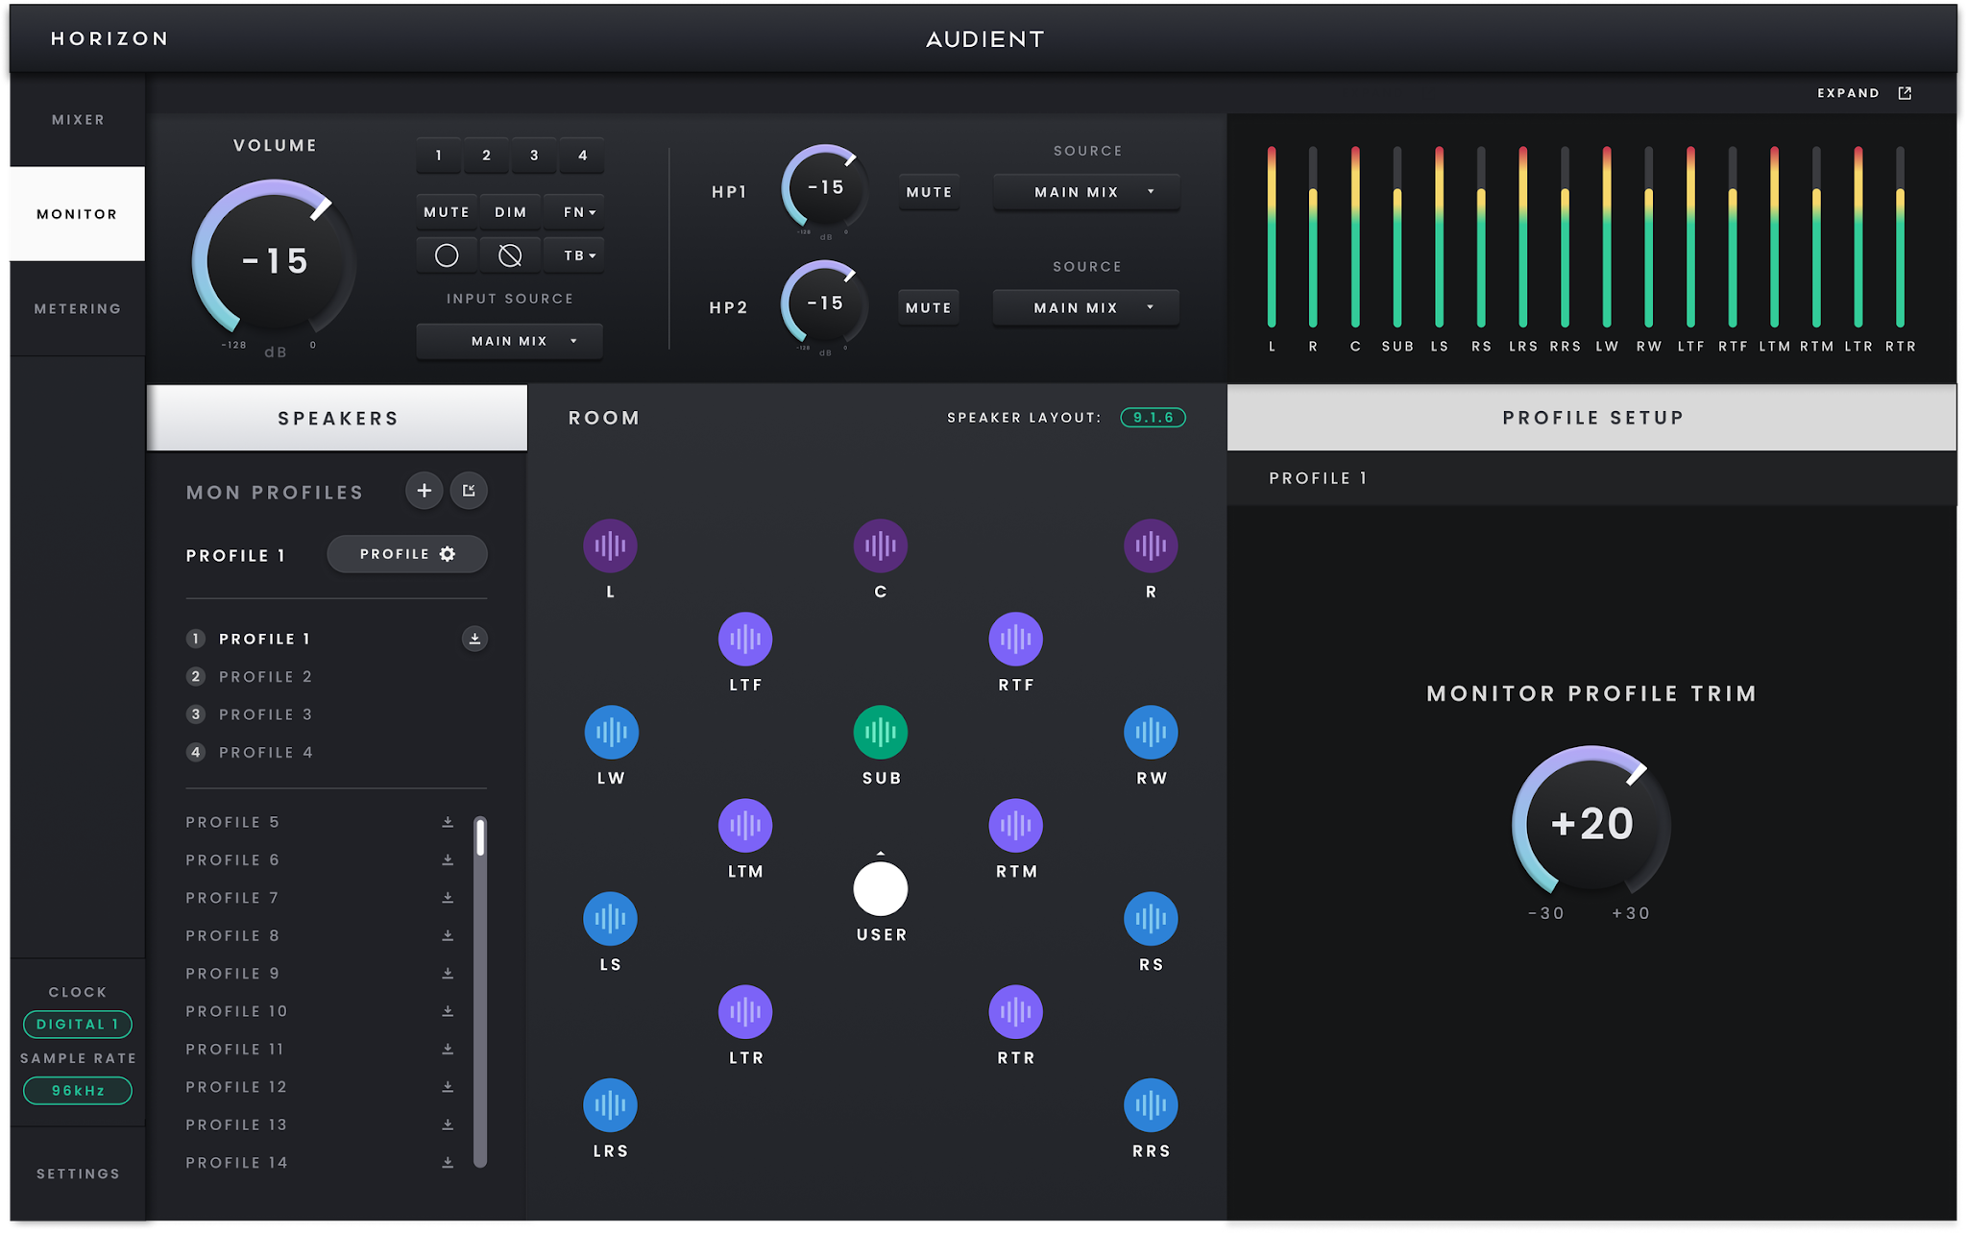Screen dimensions: 1967x1233
Task: Click the main VOLUME knob
Action: pyautogui.click(x=275, y=261)
